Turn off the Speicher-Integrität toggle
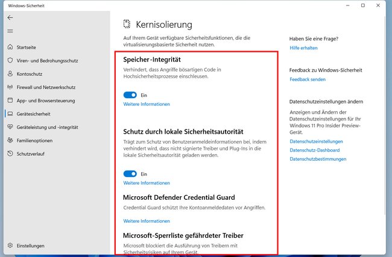This screenshot has height=257, width=392. coord(130,95)
